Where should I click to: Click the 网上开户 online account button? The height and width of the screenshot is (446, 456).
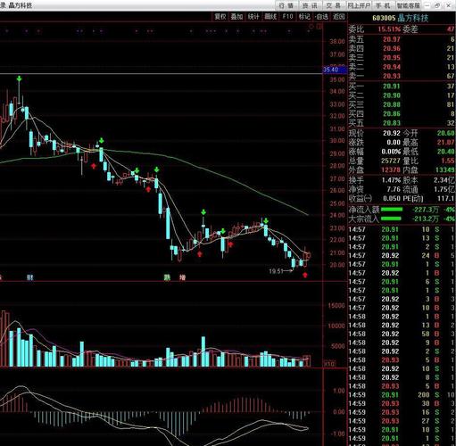pyautogui.click(x=359, y=5)
